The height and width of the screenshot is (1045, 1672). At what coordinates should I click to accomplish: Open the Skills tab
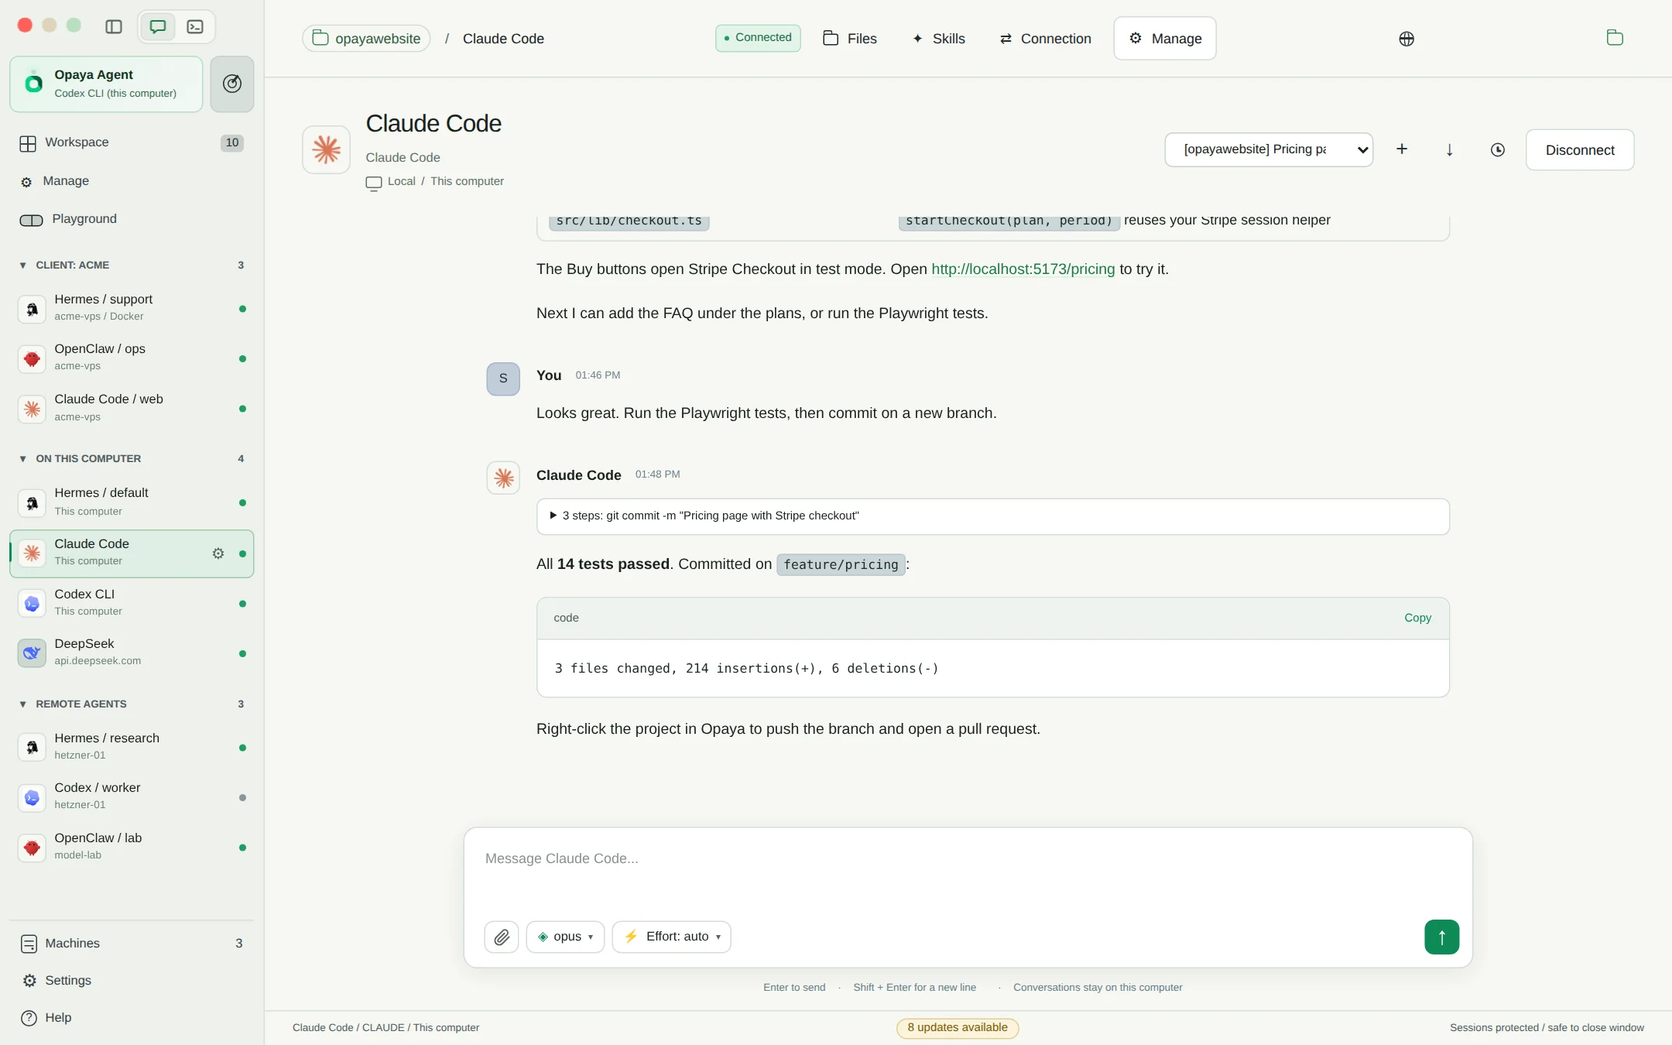point(939,39)
